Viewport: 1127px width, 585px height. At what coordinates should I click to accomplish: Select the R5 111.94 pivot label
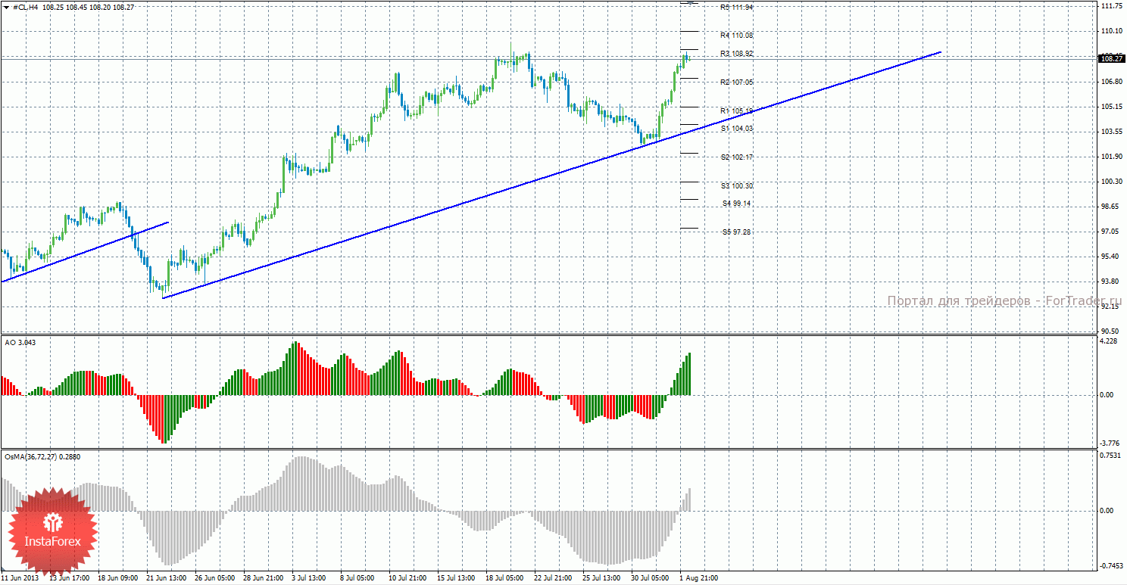pyautogui.click(x=736, y=8)
